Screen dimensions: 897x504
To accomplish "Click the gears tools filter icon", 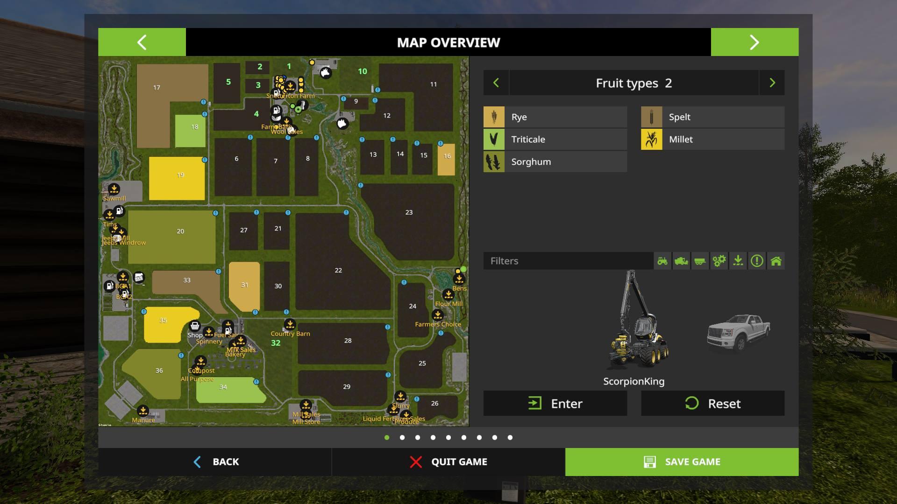I will pyautogui.click(x=719, y=261).
